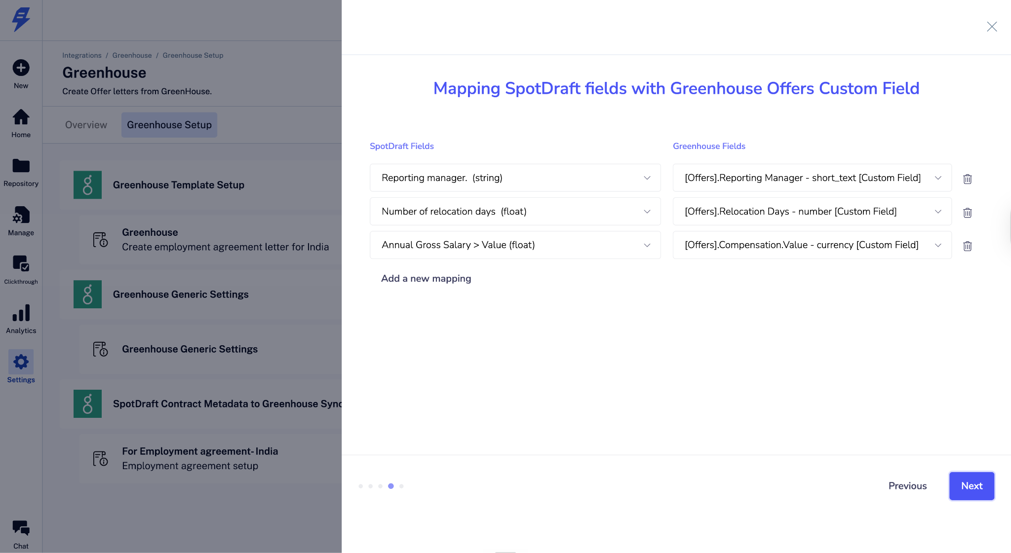Open [Offers].Reporting Manager short_text dropdown
This screenshot has height=553, width=1011.
coord(812,178)
